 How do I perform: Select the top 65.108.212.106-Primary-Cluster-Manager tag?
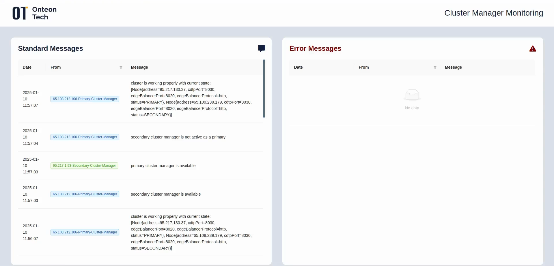(85, 99)
